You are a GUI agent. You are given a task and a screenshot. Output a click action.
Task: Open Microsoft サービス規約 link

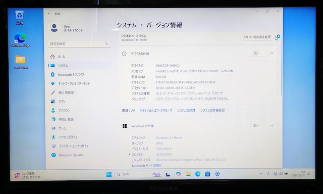[x=146, y=166]
